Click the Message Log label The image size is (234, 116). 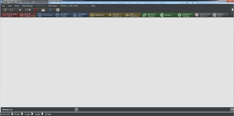(x=7, y=110)
